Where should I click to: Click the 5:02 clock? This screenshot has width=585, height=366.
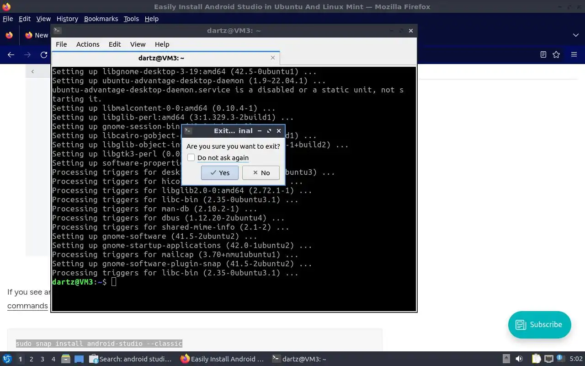[x=576, y=359]
